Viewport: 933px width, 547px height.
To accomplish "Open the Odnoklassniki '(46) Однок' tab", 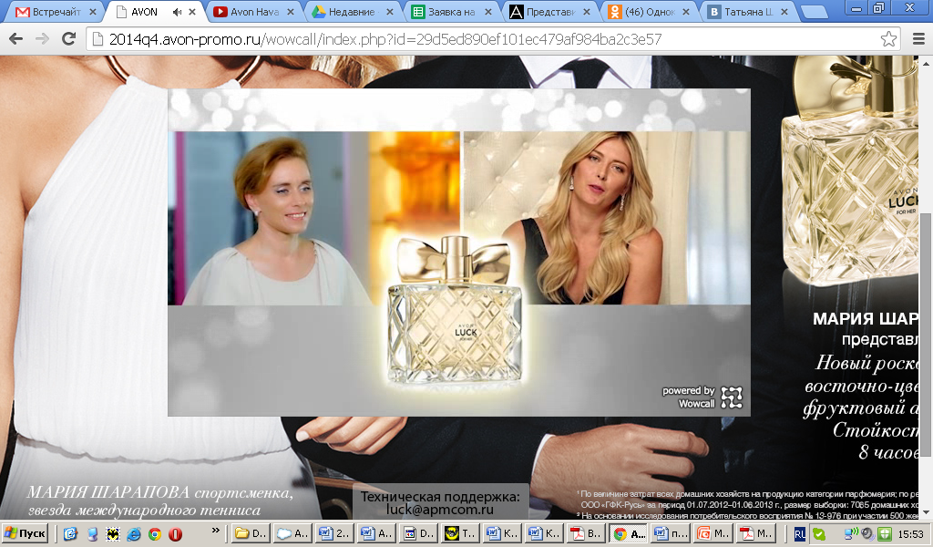I will pos(649,12).
